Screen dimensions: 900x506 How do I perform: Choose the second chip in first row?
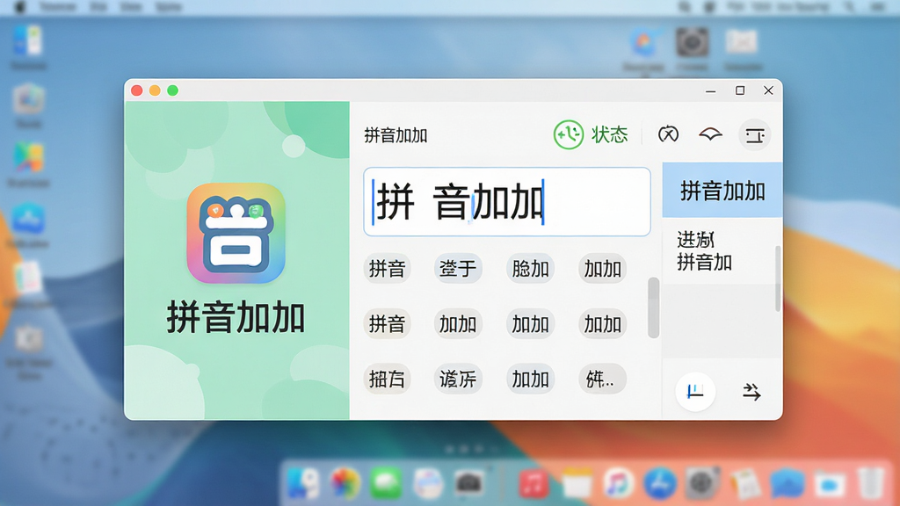(x=457, y=268)
